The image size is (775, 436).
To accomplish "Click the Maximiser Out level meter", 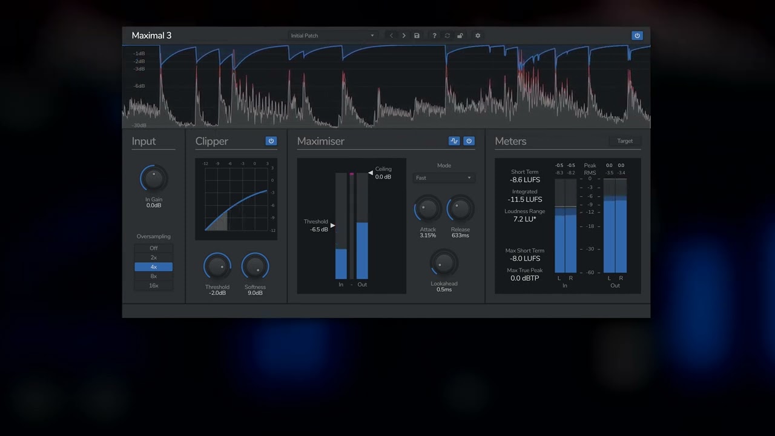I will click(362, 226).
